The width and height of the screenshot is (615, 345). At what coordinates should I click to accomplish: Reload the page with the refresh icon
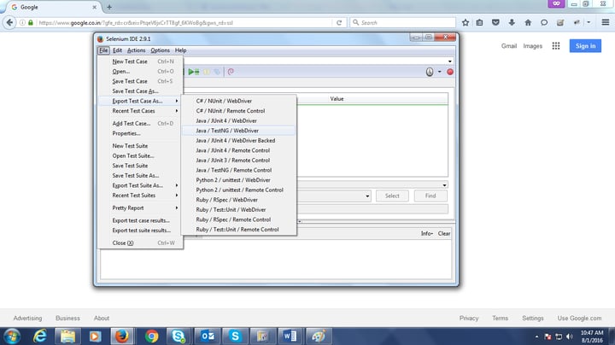[339, 23]
